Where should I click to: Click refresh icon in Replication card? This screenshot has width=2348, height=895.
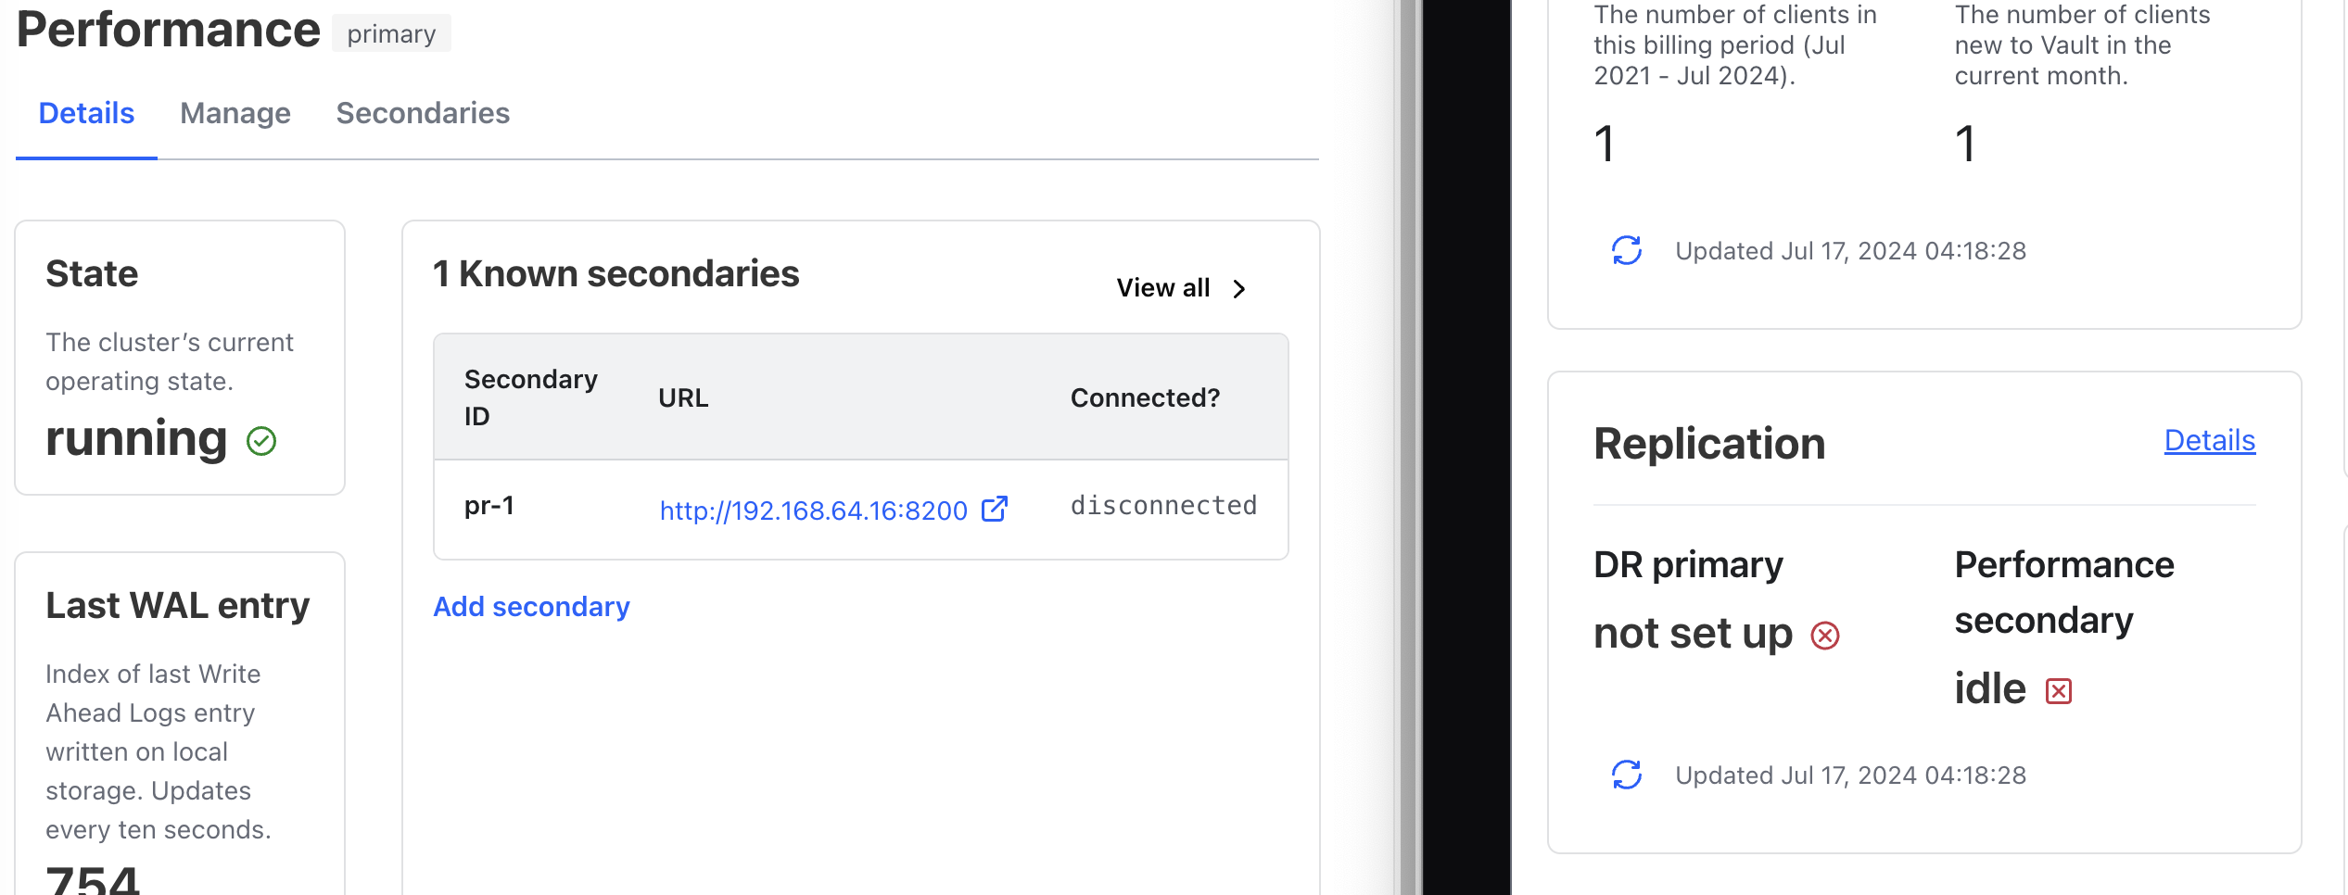[x=1627, y=775]
